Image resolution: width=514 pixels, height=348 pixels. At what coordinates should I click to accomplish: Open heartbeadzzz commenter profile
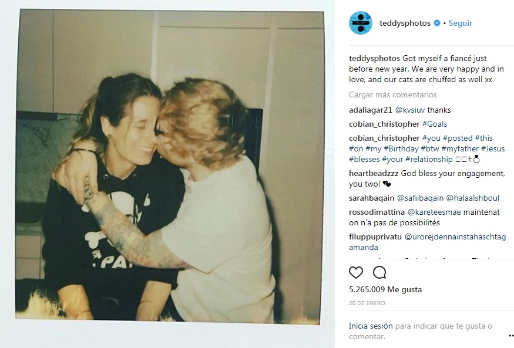[x=374, y=173]
